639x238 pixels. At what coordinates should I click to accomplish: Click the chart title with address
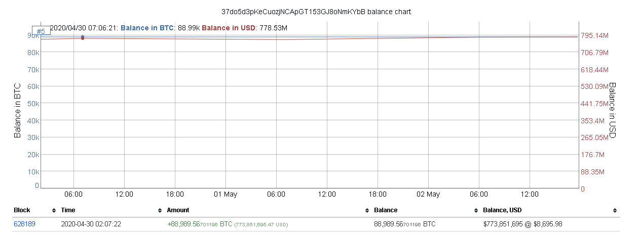pos(320,11)
